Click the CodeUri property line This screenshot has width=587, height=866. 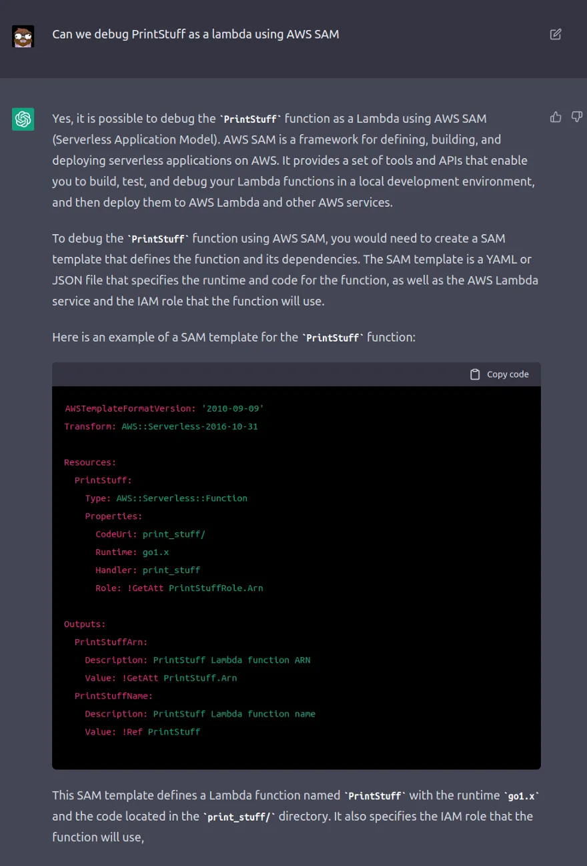151,534
